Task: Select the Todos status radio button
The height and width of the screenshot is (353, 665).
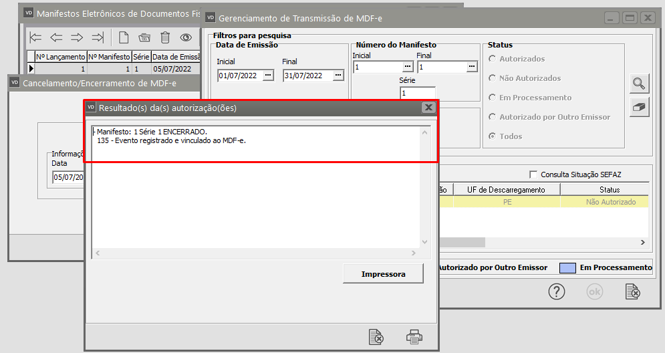Action: click(493, 136)
